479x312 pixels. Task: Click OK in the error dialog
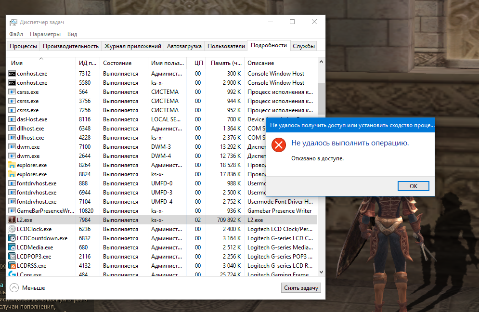(414, 186)
